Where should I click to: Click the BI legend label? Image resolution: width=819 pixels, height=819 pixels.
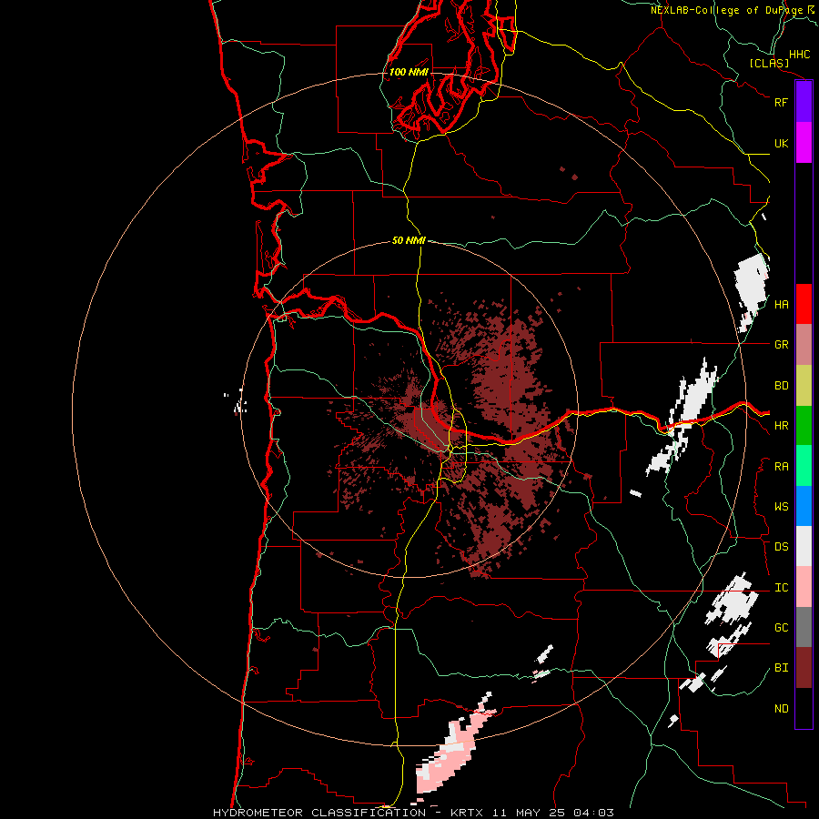(x=781, y=668)
